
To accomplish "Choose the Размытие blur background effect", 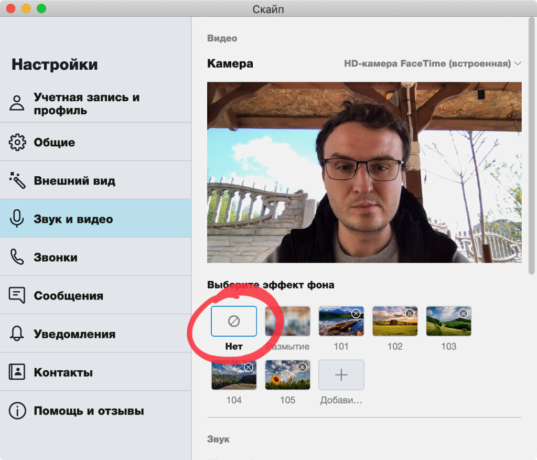I will (288, 322).
